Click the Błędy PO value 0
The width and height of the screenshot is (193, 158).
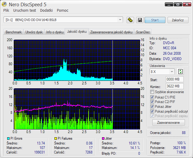(x=139, y=153)
